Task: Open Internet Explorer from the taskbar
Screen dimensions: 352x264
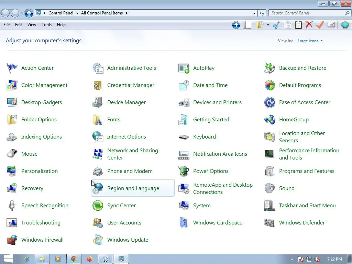Action: tap(26, 259)
